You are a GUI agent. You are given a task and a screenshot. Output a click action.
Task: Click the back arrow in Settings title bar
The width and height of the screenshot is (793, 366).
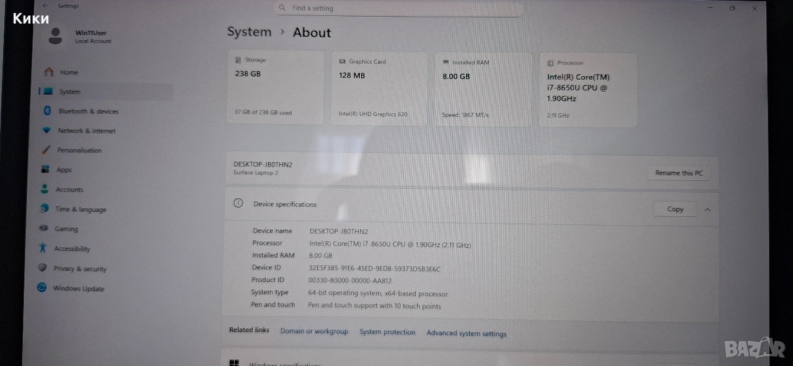tap(45, 6)
